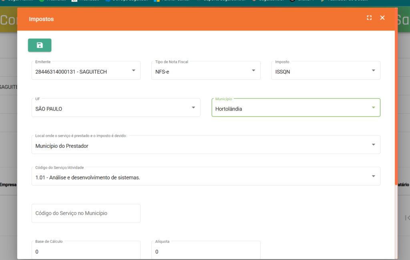The image size is (410, 260).
Task: Click the green save disk icon
Action: (x=40, y=45)
